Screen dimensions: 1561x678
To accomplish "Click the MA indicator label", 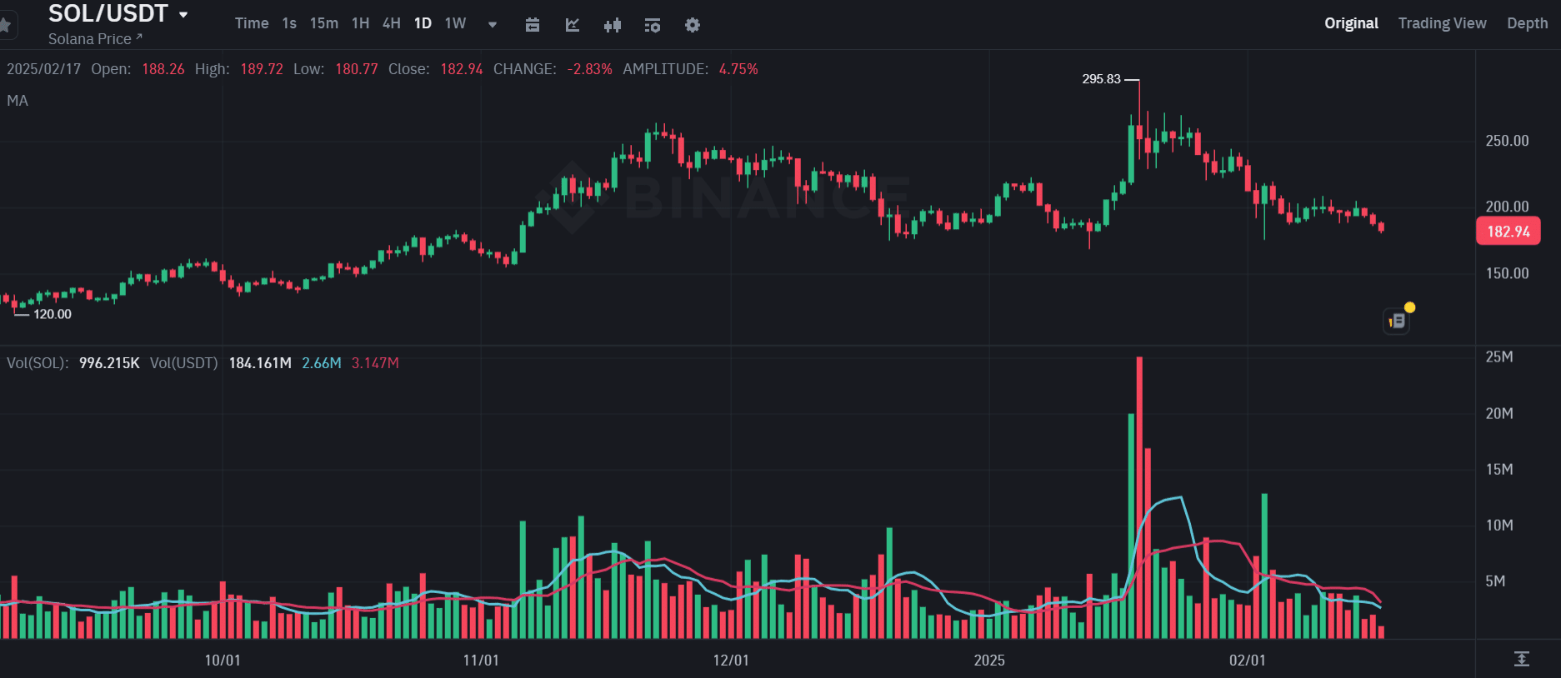I will click(x=18, y=101).
